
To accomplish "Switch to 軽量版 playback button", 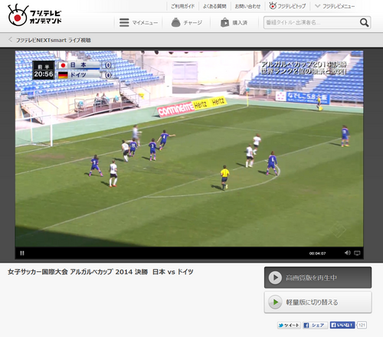I will (318, 303).
